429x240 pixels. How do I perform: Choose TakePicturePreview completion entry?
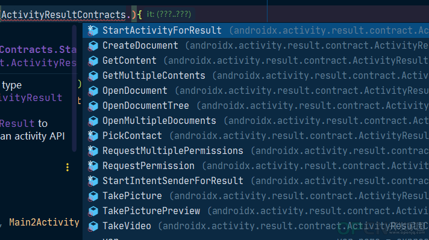[x=256, y=211]
